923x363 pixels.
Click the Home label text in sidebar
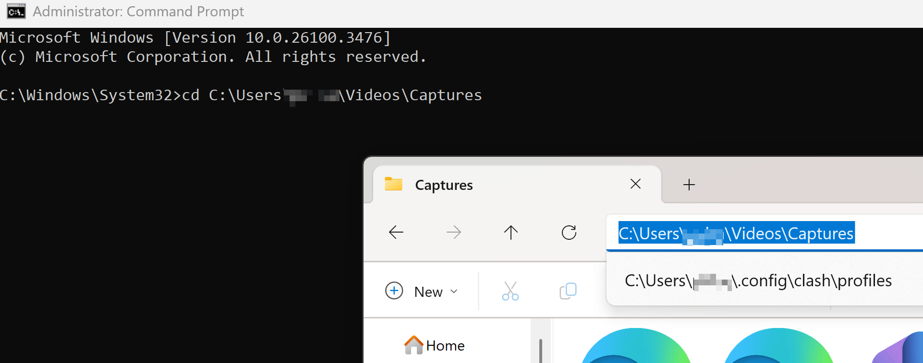(x=445, y=345)
